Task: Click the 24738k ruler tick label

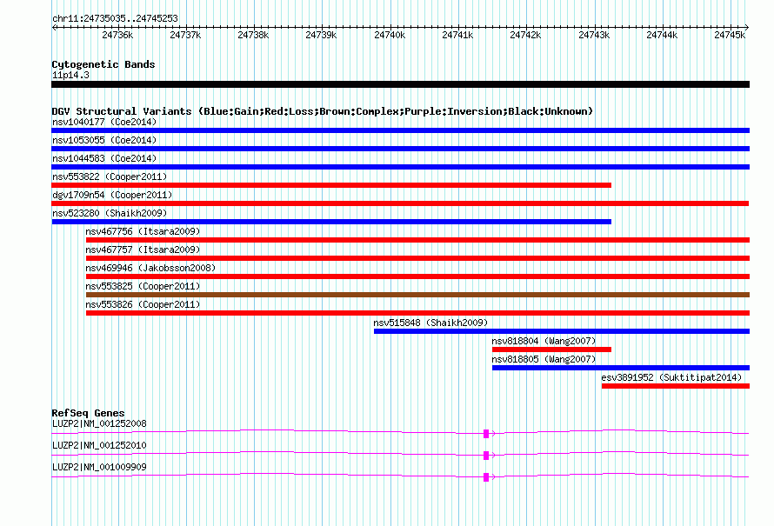Action: [253, 35]
